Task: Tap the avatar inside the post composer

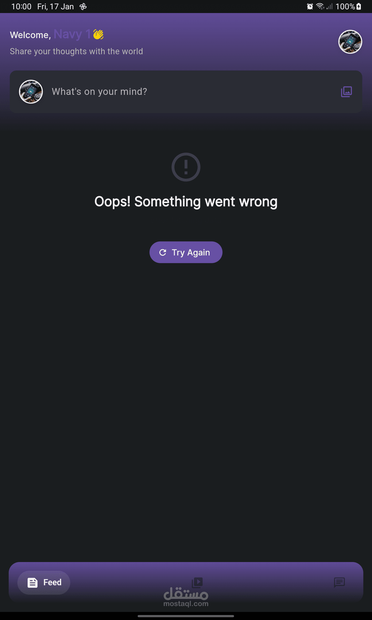Action: [31, 92]
